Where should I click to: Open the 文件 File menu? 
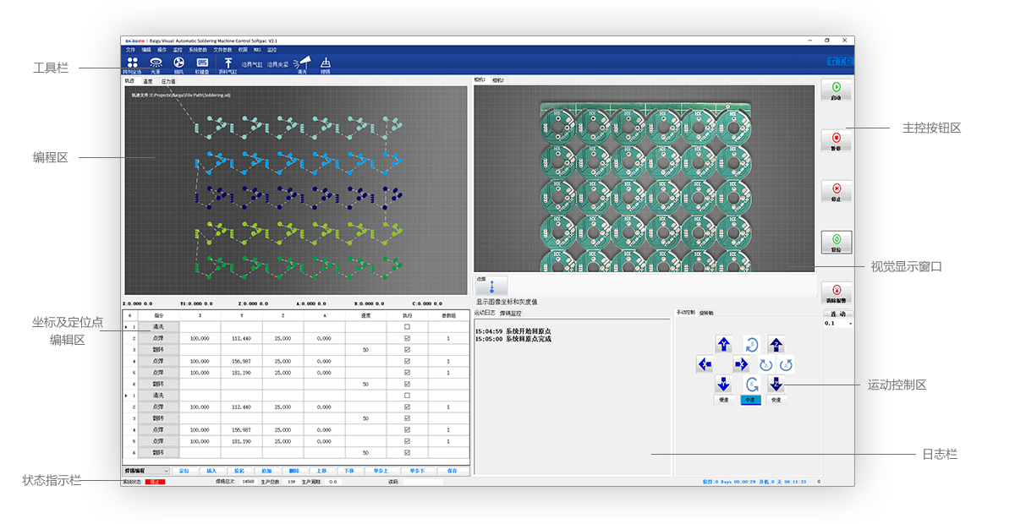(130, 50)
